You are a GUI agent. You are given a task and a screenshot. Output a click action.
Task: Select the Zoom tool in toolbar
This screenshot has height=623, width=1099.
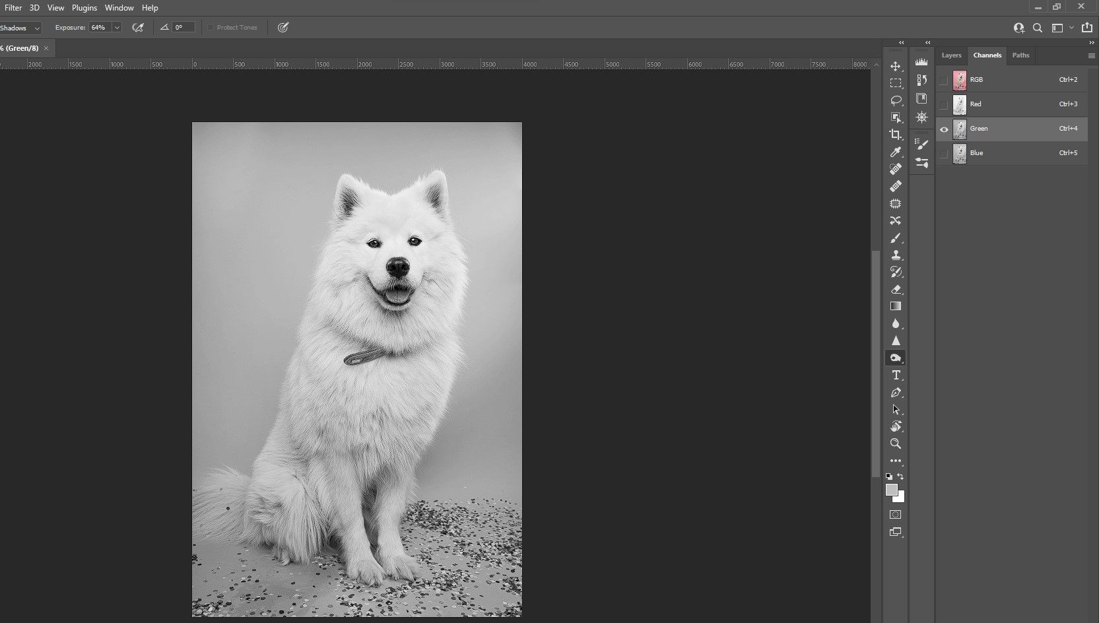click(896, 443)
